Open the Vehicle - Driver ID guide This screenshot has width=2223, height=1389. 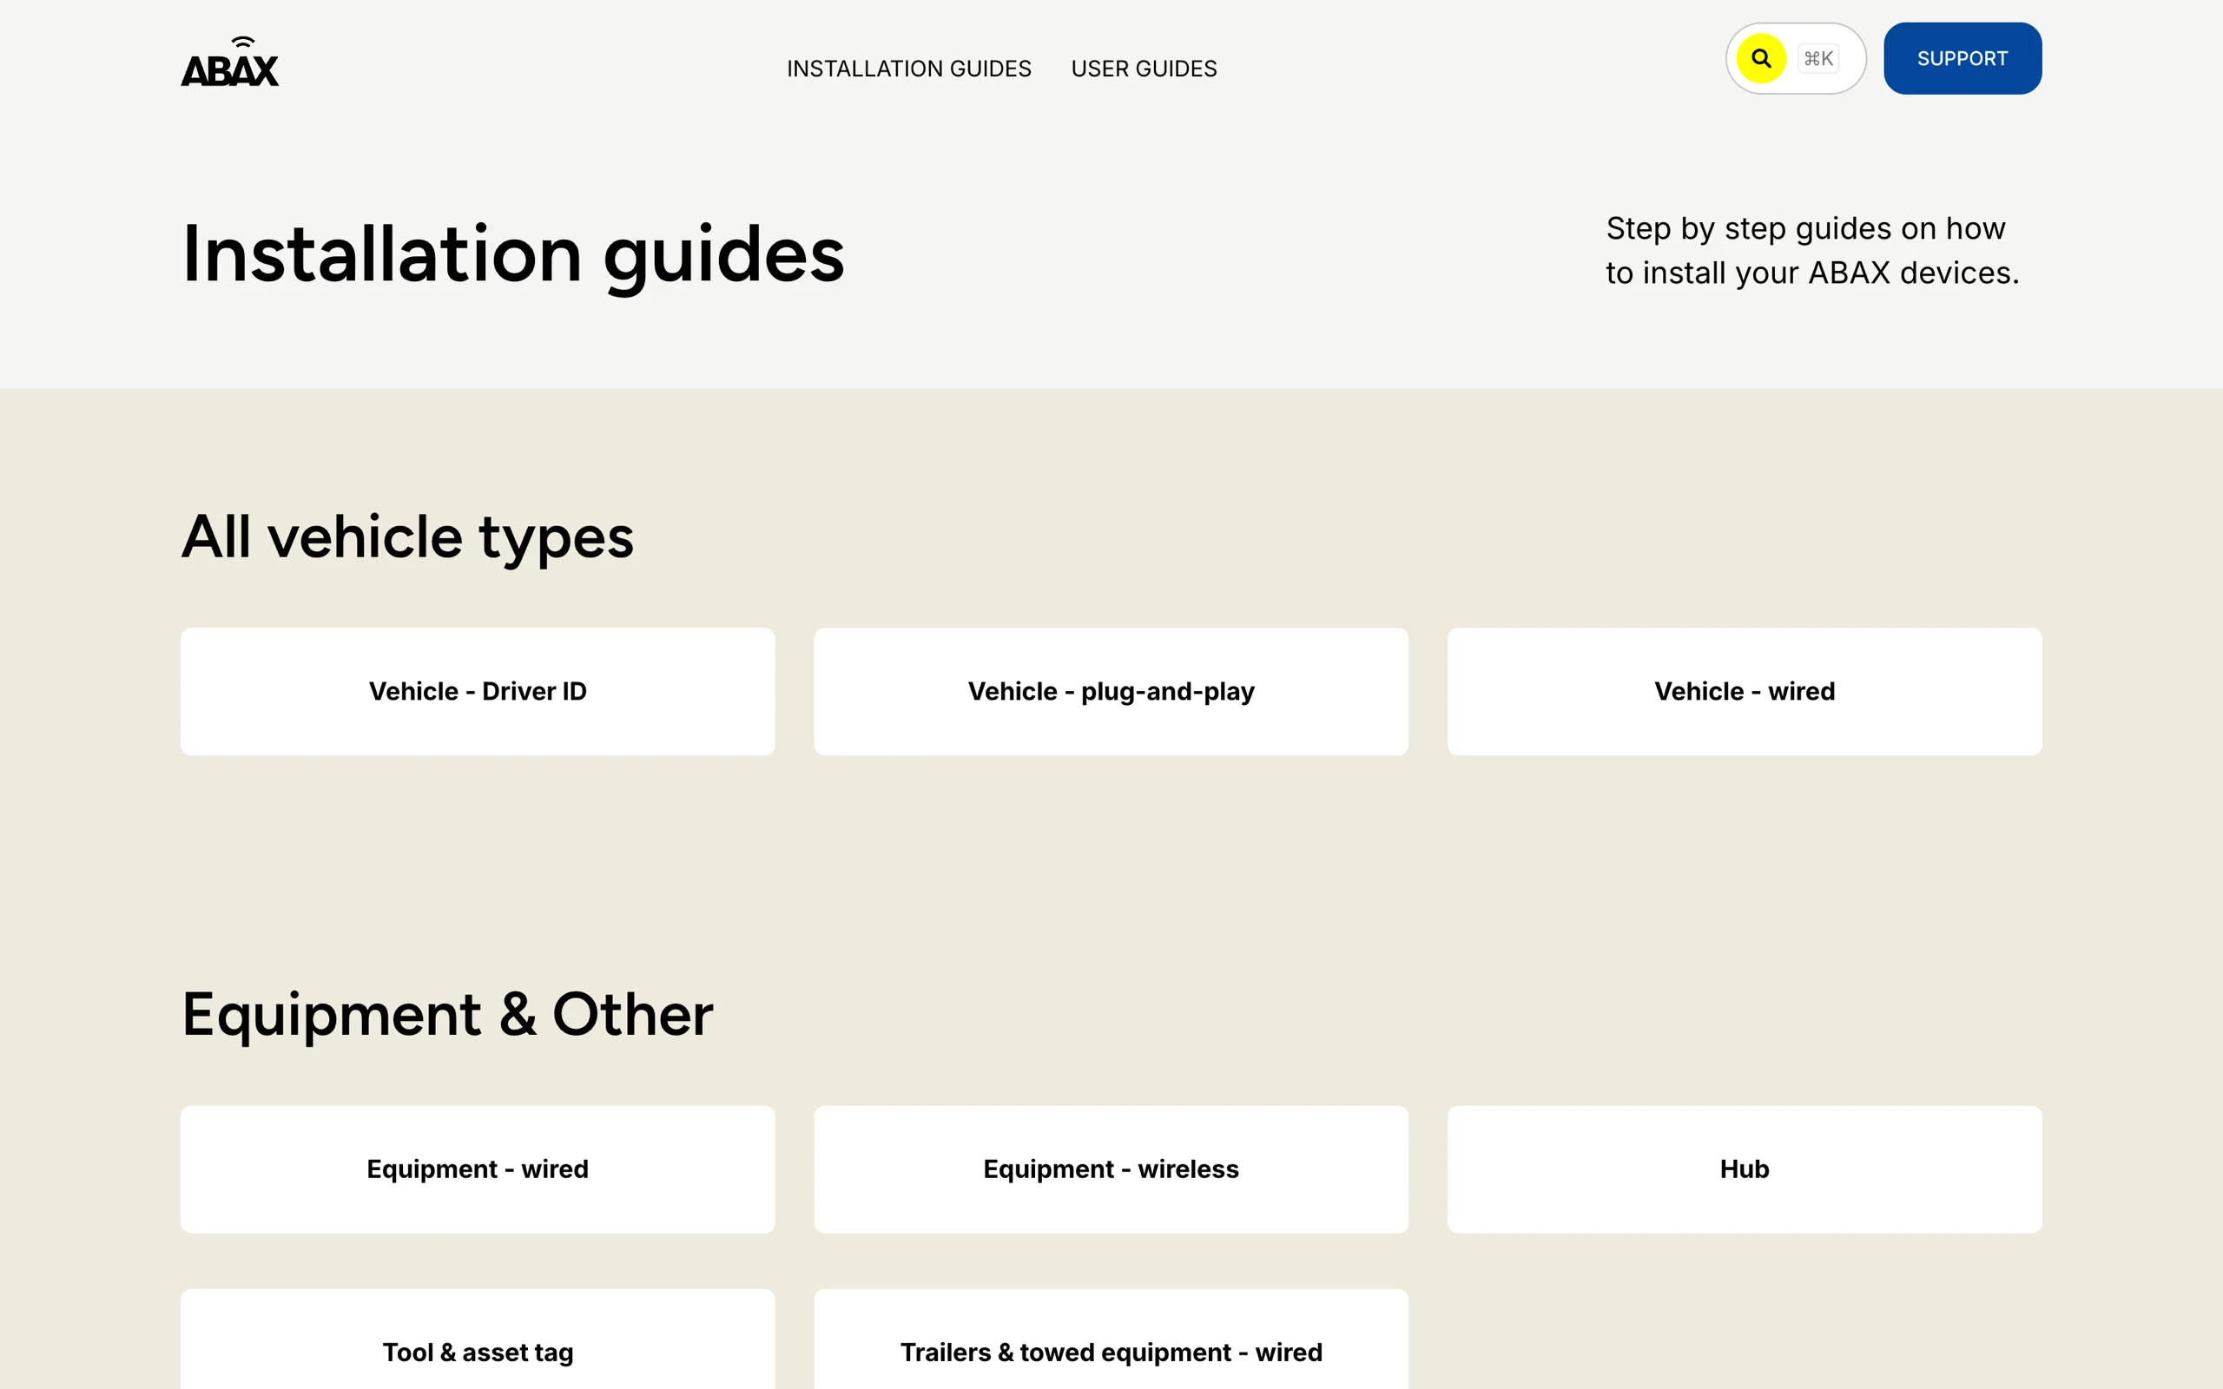[x=478, y=692]
